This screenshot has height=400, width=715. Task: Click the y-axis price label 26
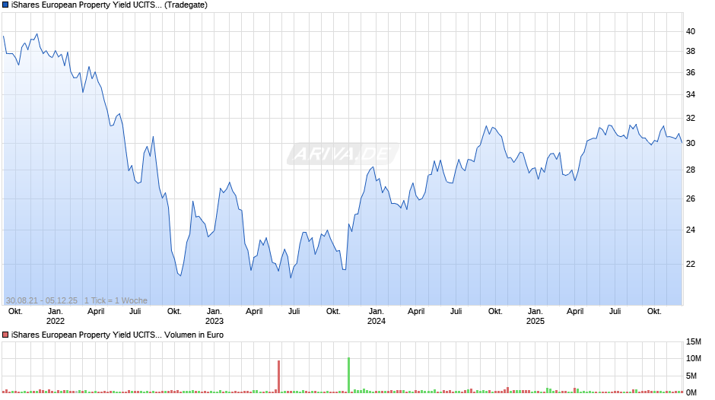pos(691,199)
